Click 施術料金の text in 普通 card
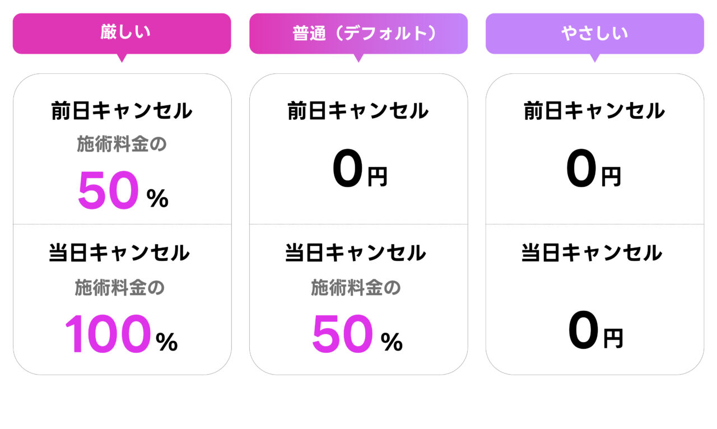Image resolution: width=717 pixels, height=429 pixels. [x=356, y=288]
